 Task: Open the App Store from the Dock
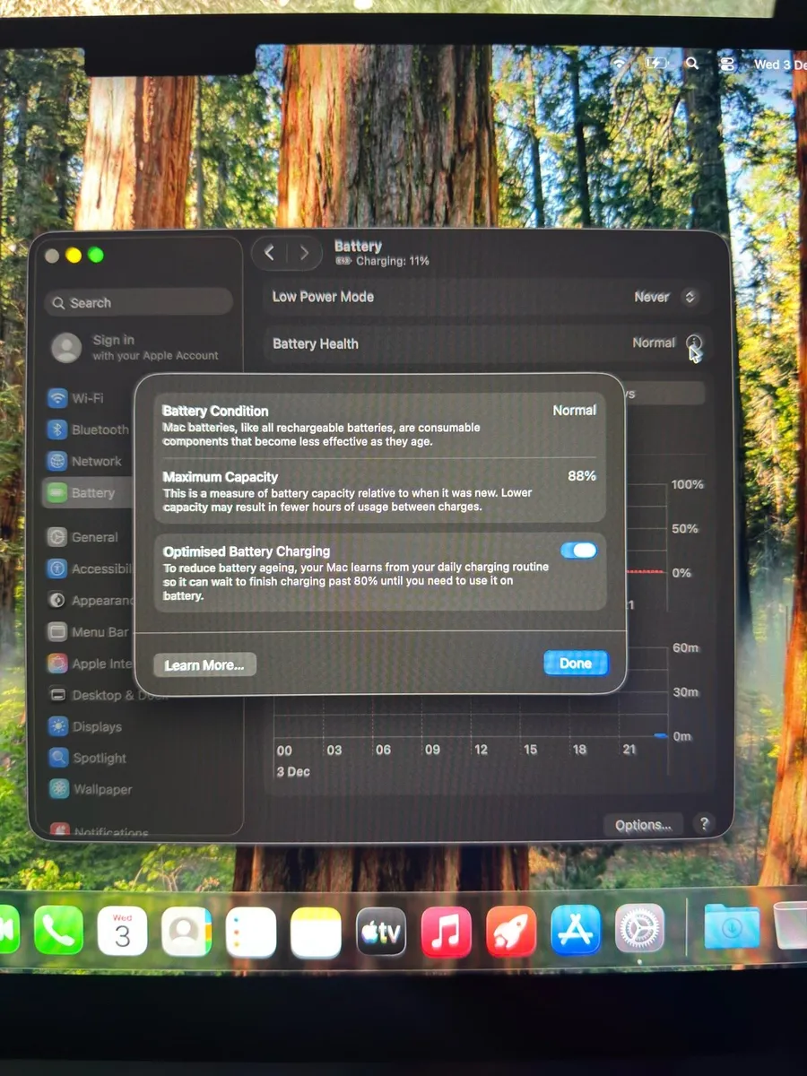(576, 931)
